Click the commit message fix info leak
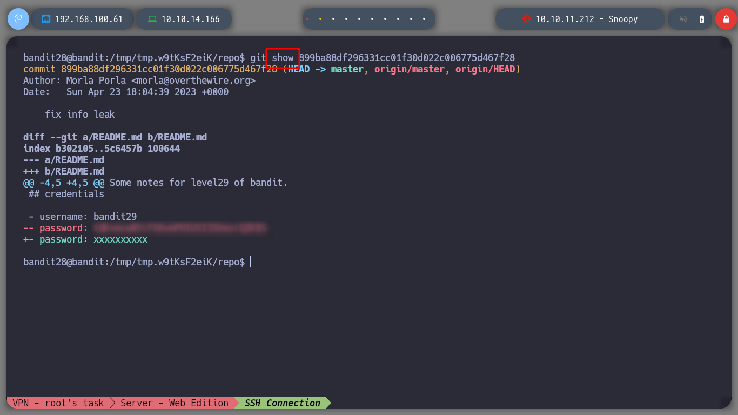 tap(80, 115)
